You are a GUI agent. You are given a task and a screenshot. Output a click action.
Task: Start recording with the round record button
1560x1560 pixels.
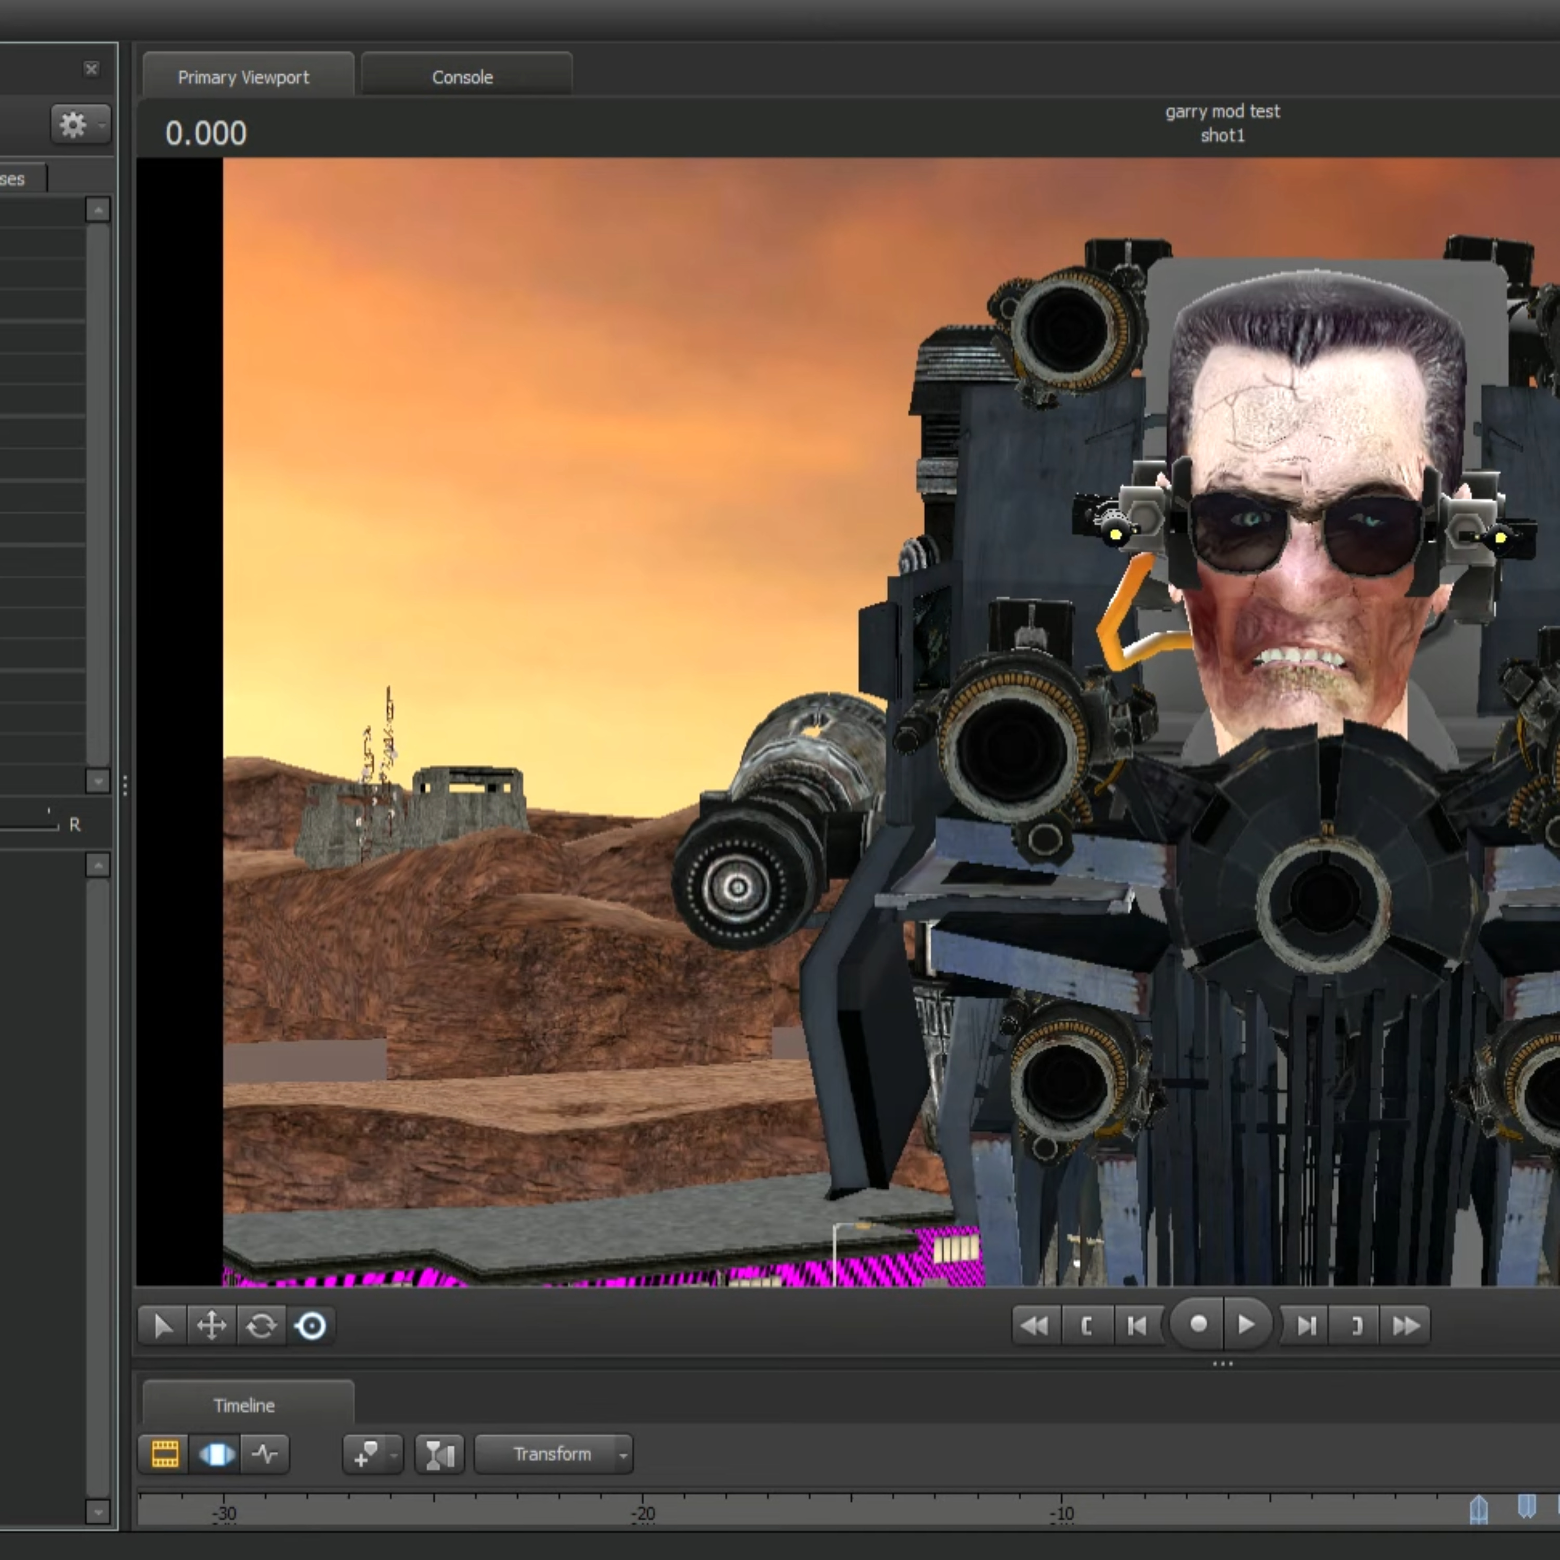(x=1198, y=1324)
